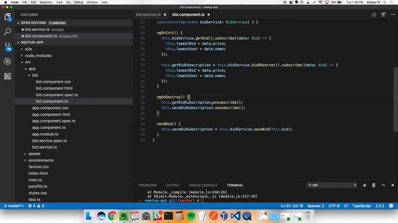Screen dimensions: 398x223
Task: Open the Debug view in the activity bar
Action: [7, 61]
